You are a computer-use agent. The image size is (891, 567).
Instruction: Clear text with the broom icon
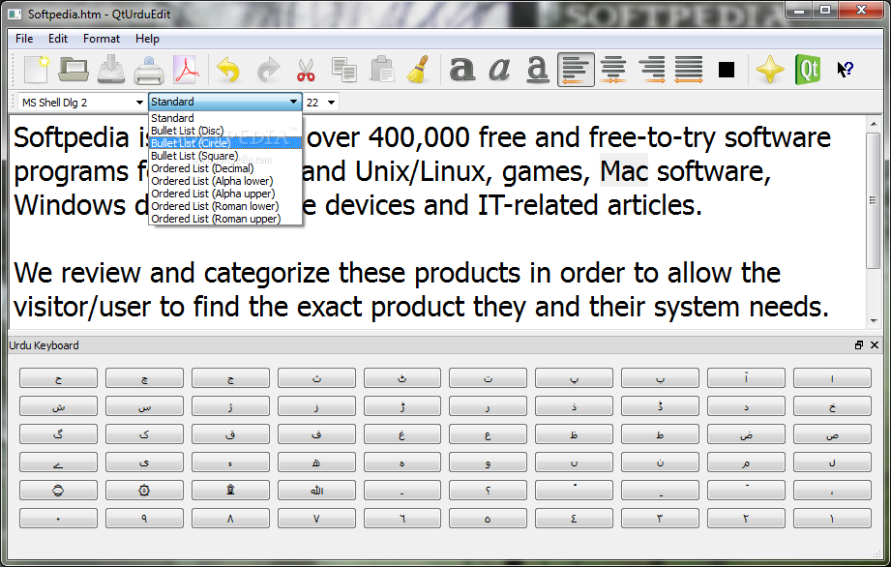[418, 70]
